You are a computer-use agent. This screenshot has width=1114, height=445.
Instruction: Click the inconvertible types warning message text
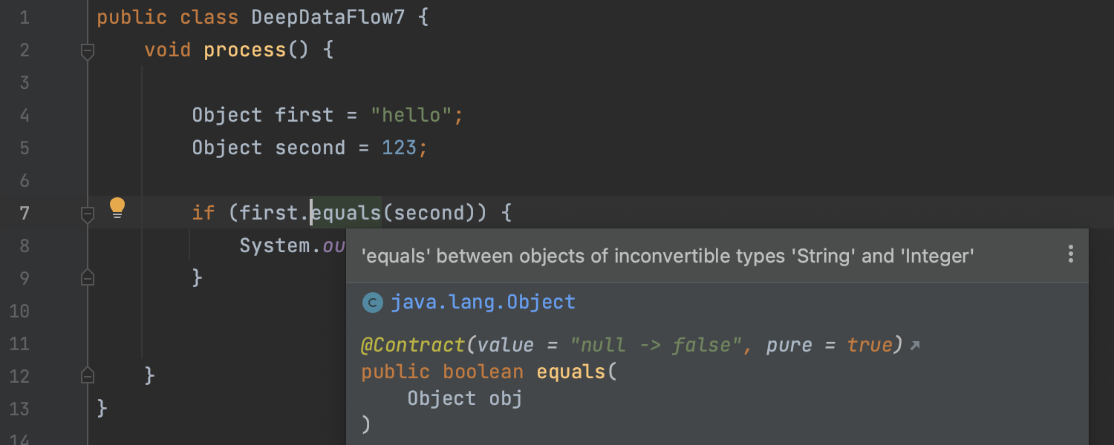pyautogui.click(x=667, y=257)
